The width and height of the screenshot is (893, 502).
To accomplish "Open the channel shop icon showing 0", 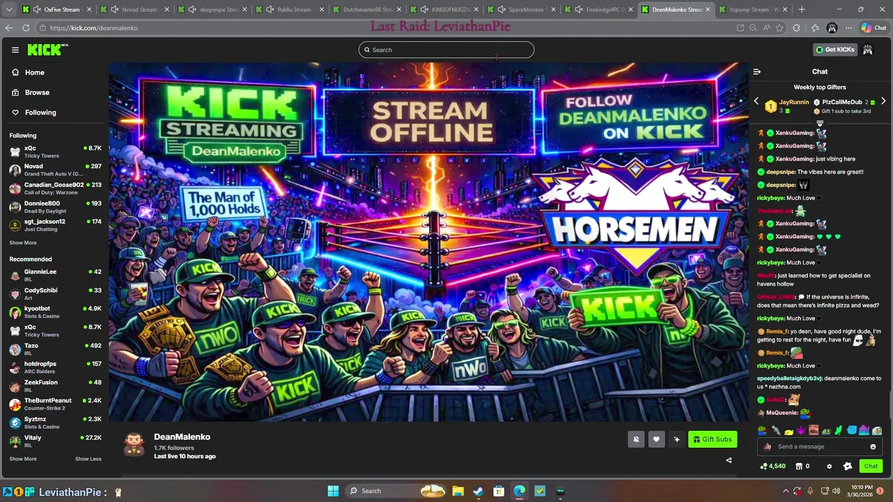I will click(x=802, y=466).
